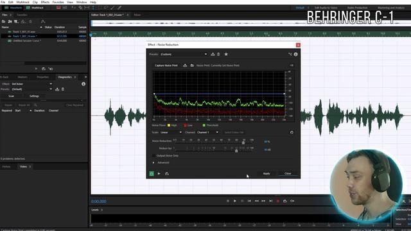Switch to Diagnostics tab
411x231 pixels.
65,77
